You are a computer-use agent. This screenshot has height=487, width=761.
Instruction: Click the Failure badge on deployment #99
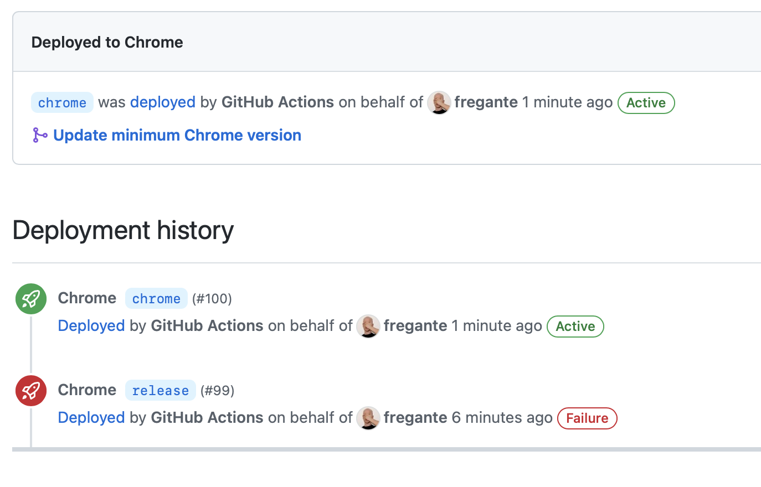point(587,418)
